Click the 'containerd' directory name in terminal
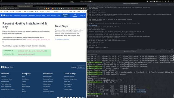 pyautogui.click(x=141, y=92)
